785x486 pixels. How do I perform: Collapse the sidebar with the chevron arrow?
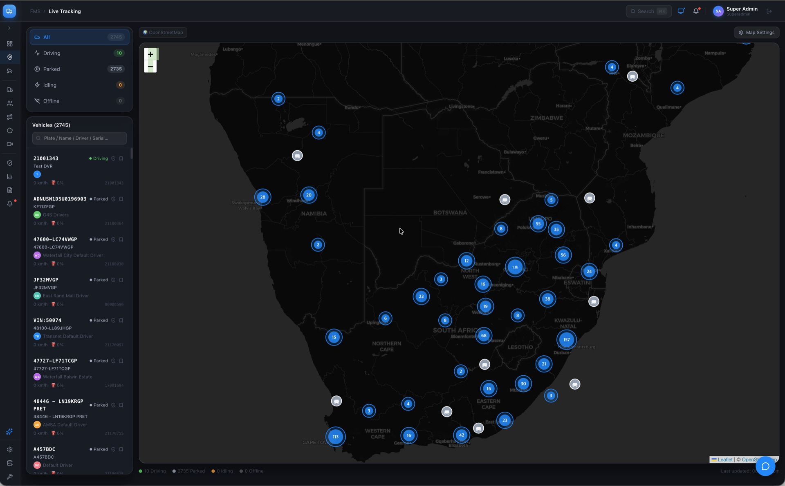point(10,28)
